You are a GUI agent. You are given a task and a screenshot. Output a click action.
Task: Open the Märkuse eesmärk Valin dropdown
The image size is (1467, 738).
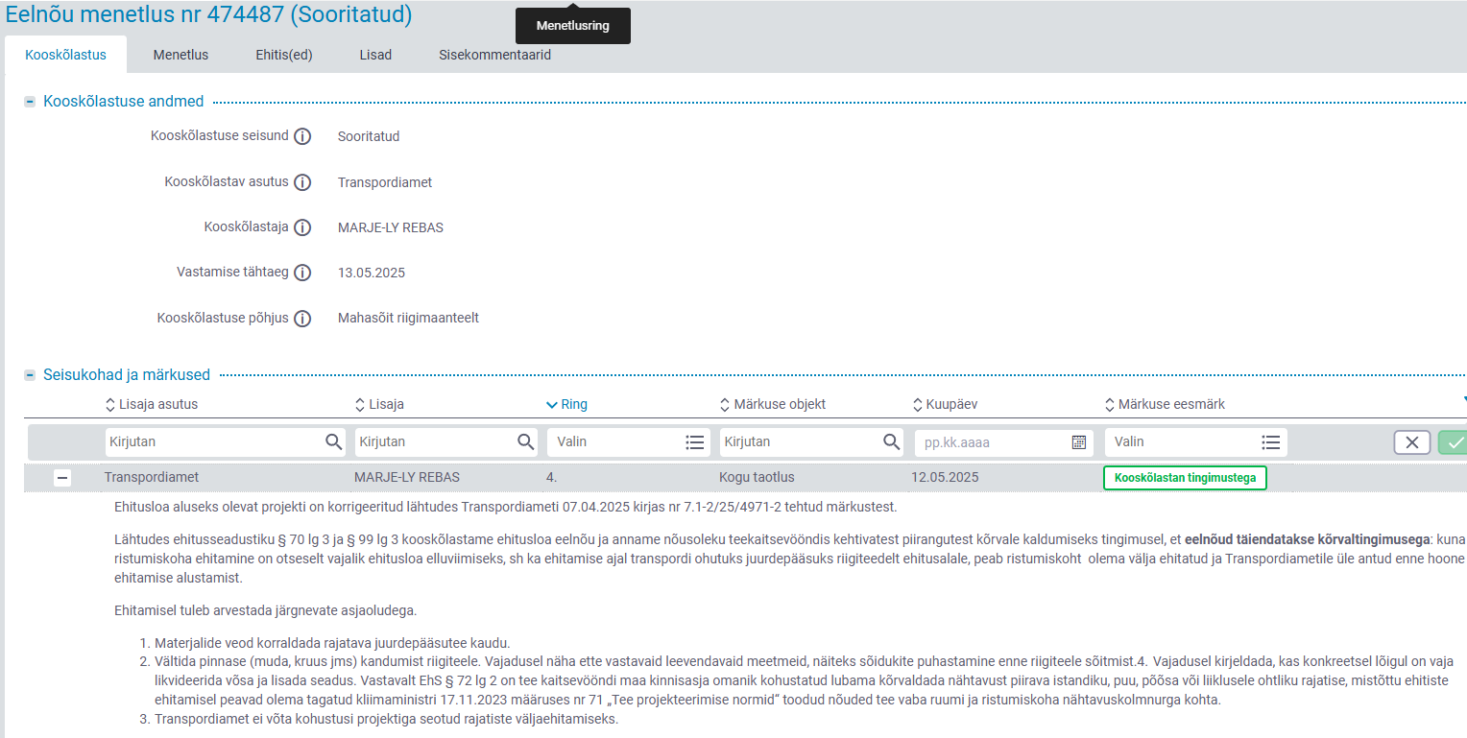click(1195, 442)
